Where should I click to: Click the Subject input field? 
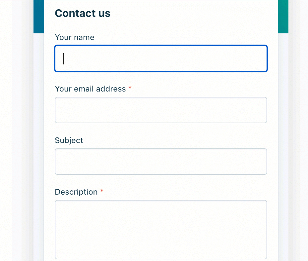(x=161, y=162)
